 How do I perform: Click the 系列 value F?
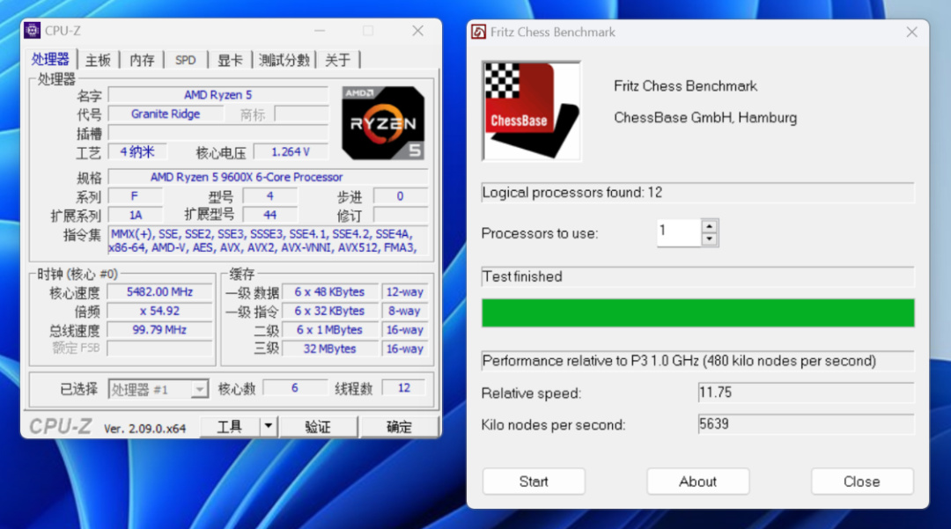(135, 195)
